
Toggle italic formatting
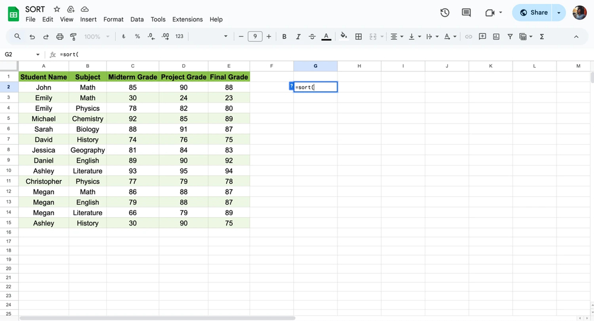click(298, 37)
